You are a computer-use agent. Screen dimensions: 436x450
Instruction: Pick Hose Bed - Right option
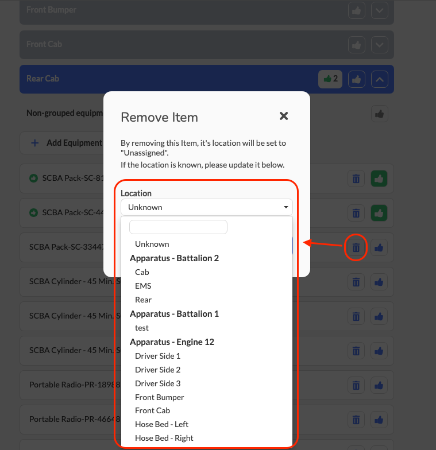point(164,438)
